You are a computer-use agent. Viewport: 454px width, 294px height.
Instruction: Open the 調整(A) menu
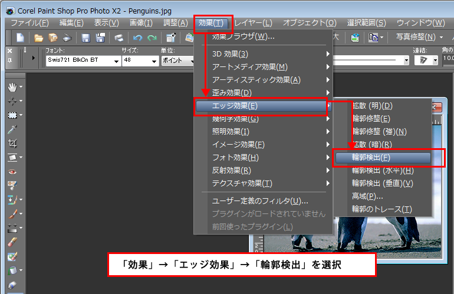tap(176, 23)
